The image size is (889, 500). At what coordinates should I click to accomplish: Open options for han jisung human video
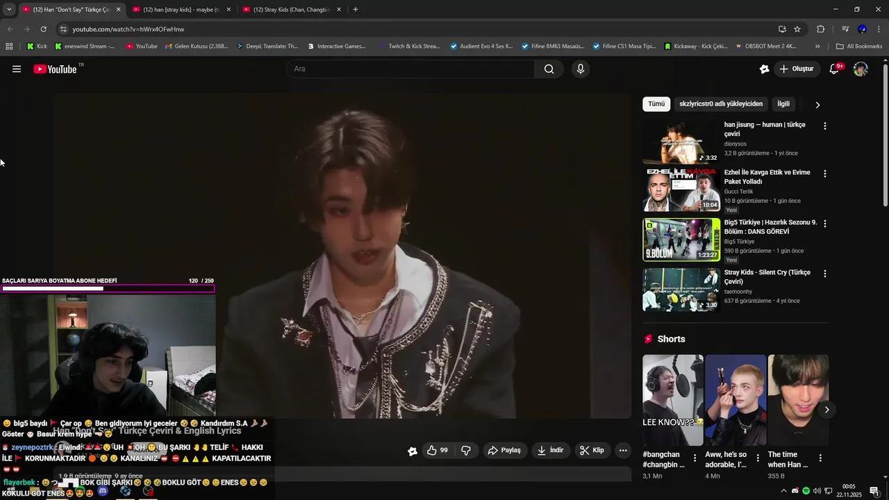[x=824, y=126]
